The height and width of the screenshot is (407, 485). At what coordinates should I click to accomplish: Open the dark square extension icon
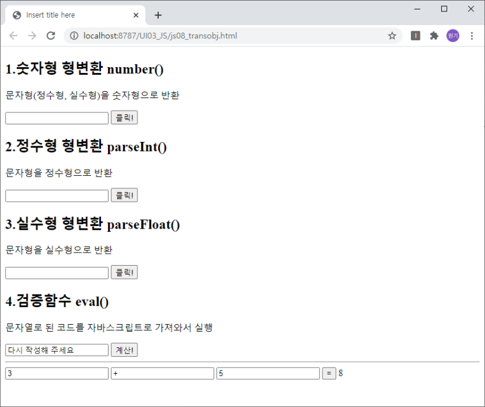pos(415,36)
